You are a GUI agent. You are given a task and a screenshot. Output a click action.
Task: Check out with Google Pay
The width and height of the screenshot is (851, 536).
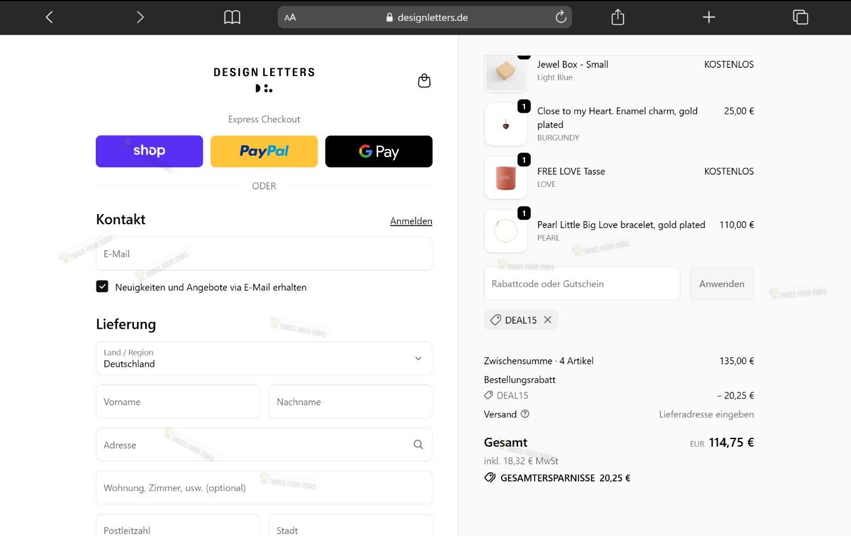click(379, 151)
